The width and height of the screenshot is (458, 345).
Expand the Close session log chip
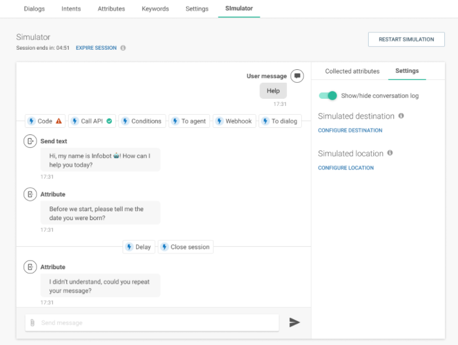pyautogui.click(x=185, y=247)
